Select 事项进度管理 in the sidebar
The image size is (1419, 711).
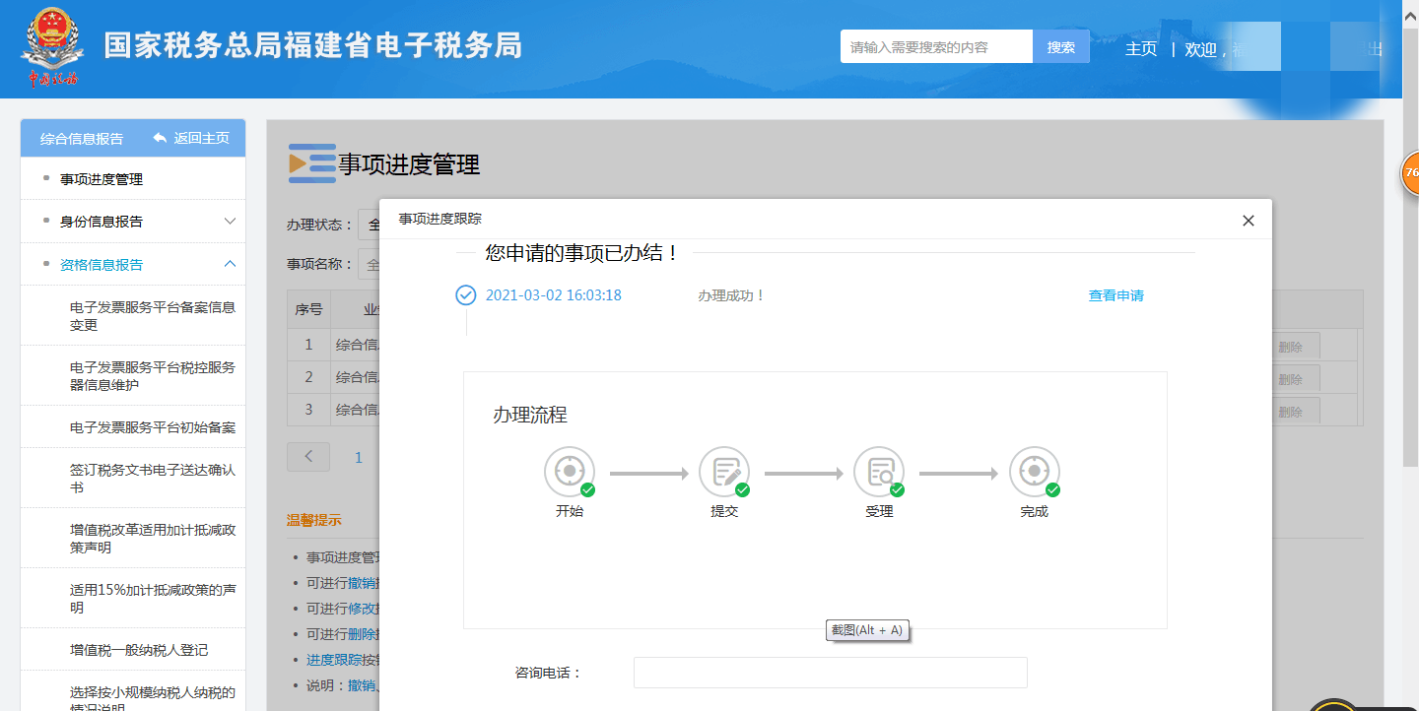tap(101, 179)
